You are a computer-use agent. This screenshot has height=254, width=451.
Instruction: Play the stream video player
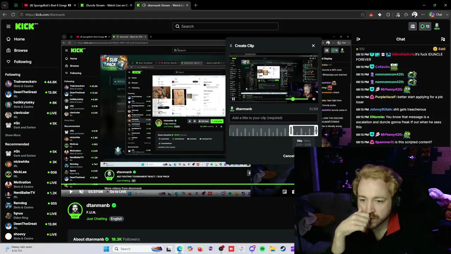[x=71, y=192]
